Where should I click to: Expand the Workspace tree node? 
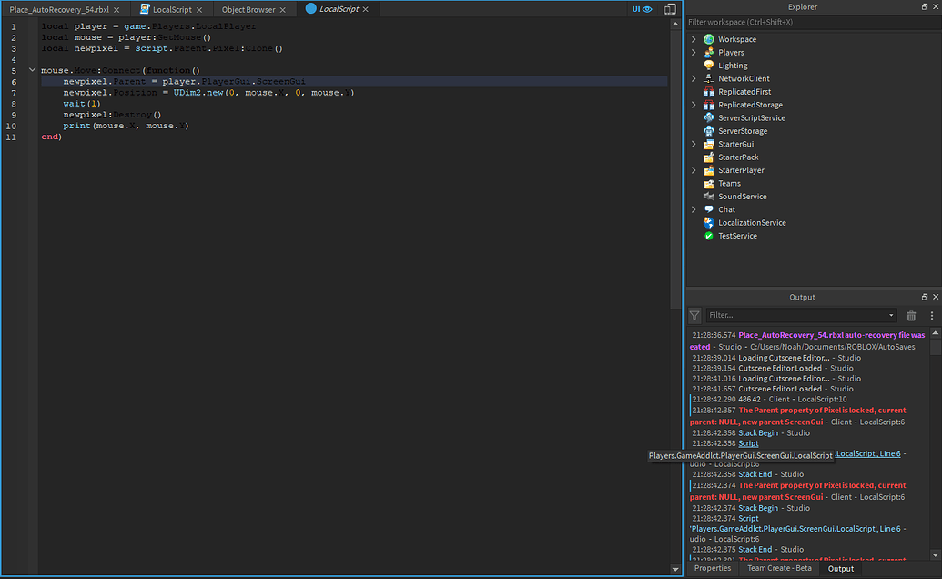pos(694,39)
